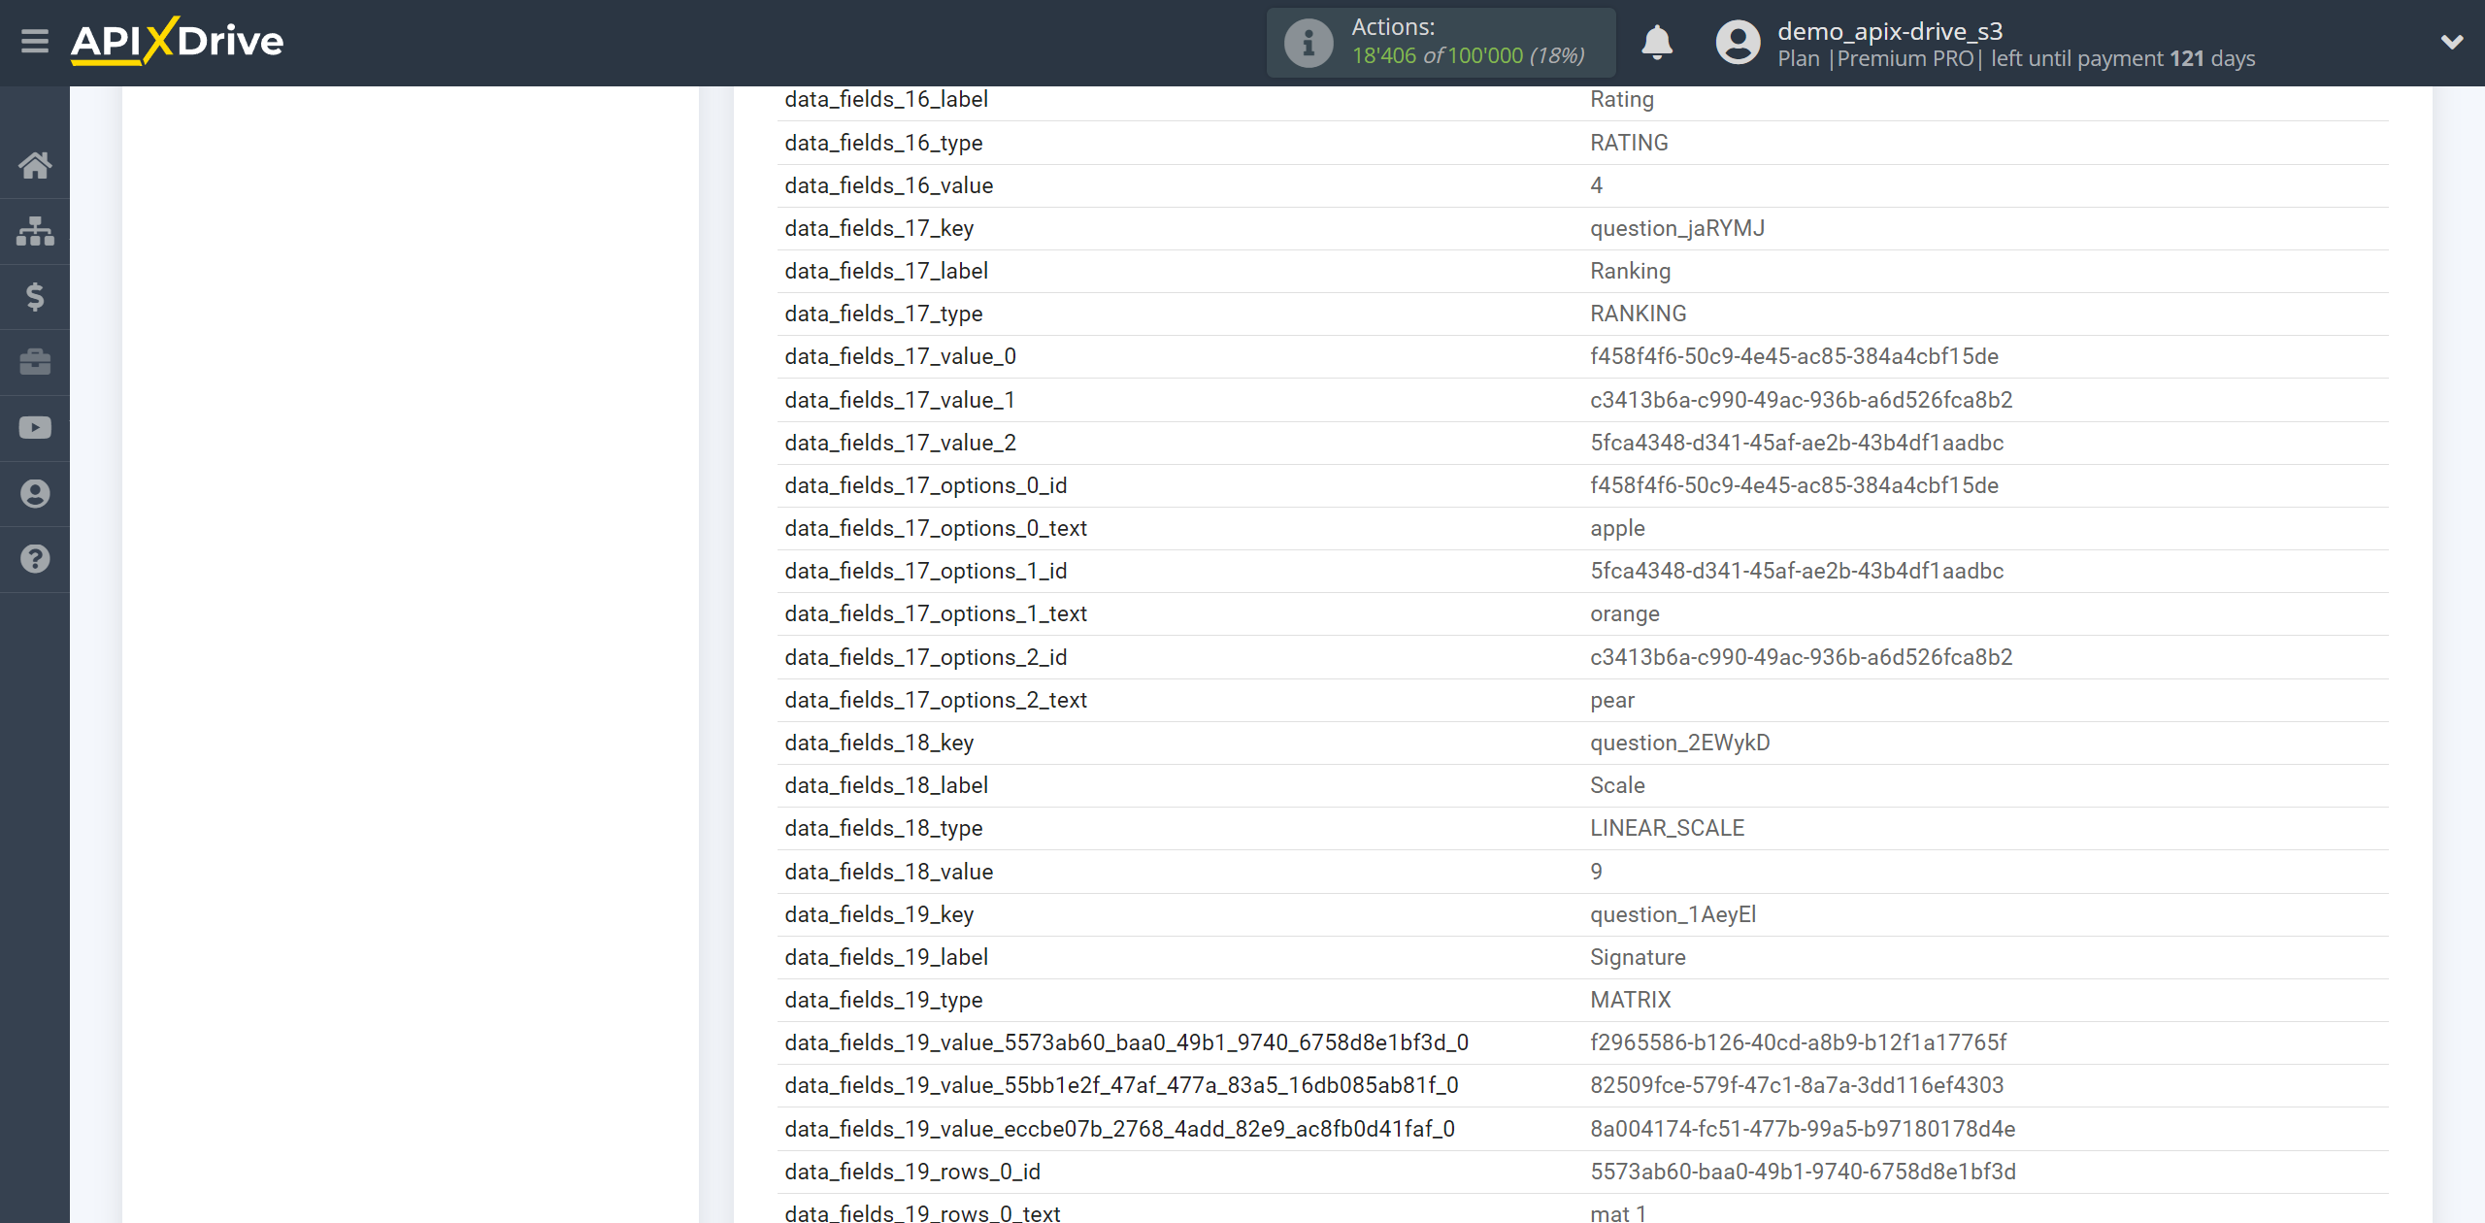2485x1223 pixels.
Task: Select the data_fields_19_rows_0_id row name
Action: 911,1172
